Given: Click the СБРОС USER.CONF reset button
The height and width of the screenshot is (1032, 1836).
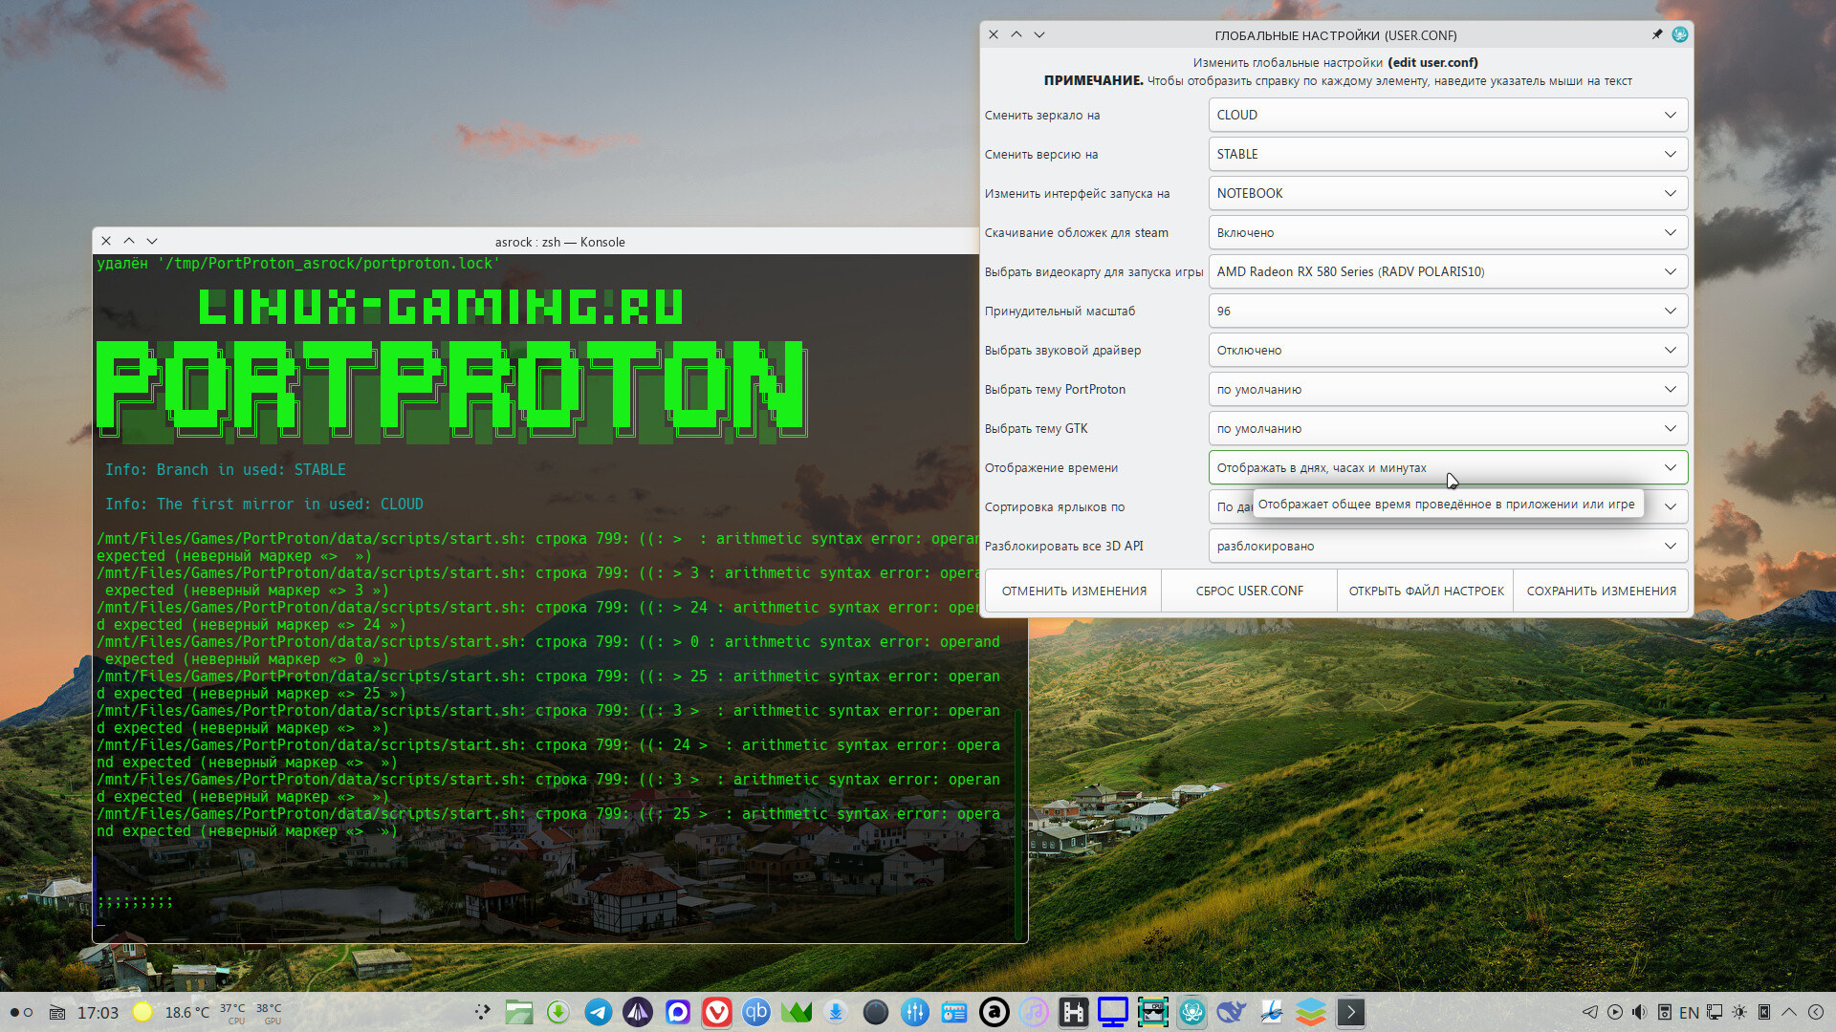Looking at the screenshot, I should pos(1249,591).
